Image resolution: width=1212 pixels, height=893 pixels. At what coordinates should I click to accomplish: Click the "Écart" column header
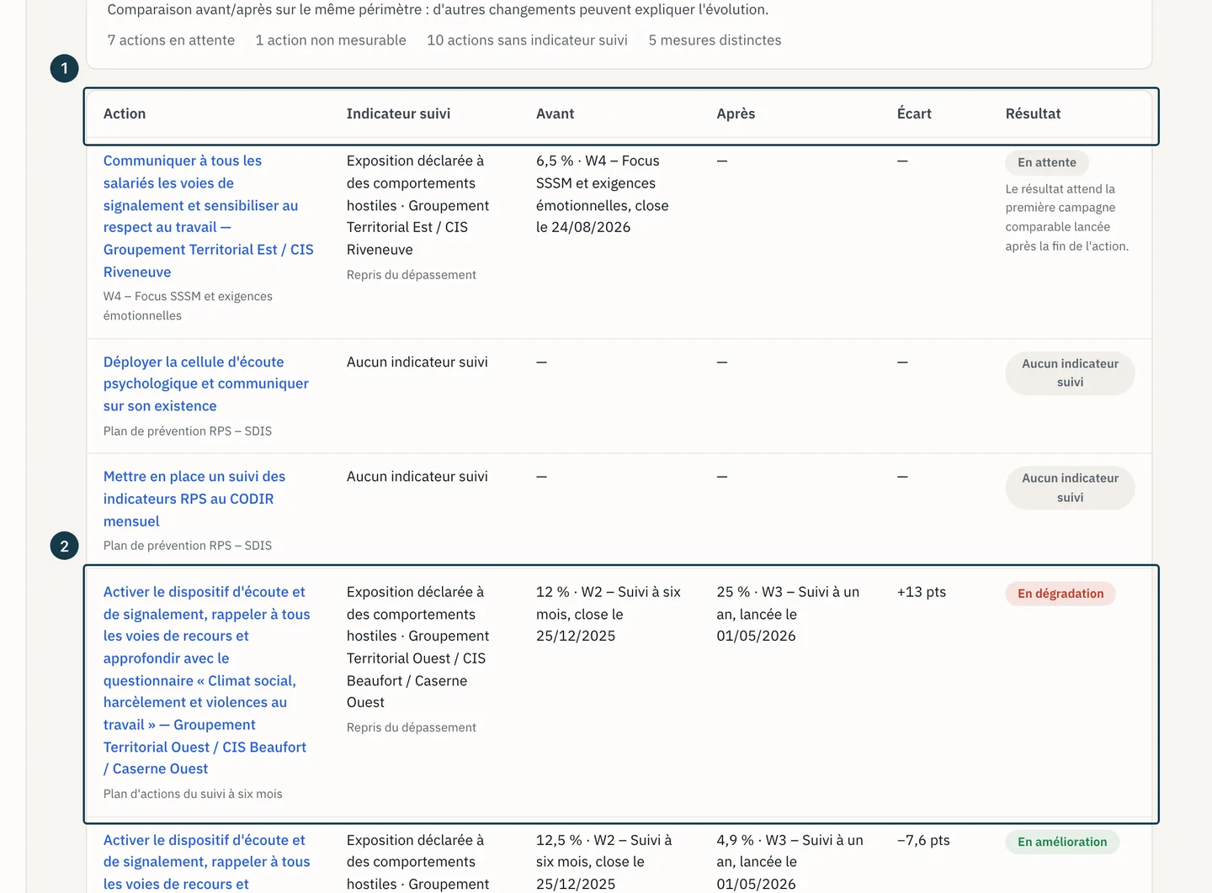click(x=914, y=114)
